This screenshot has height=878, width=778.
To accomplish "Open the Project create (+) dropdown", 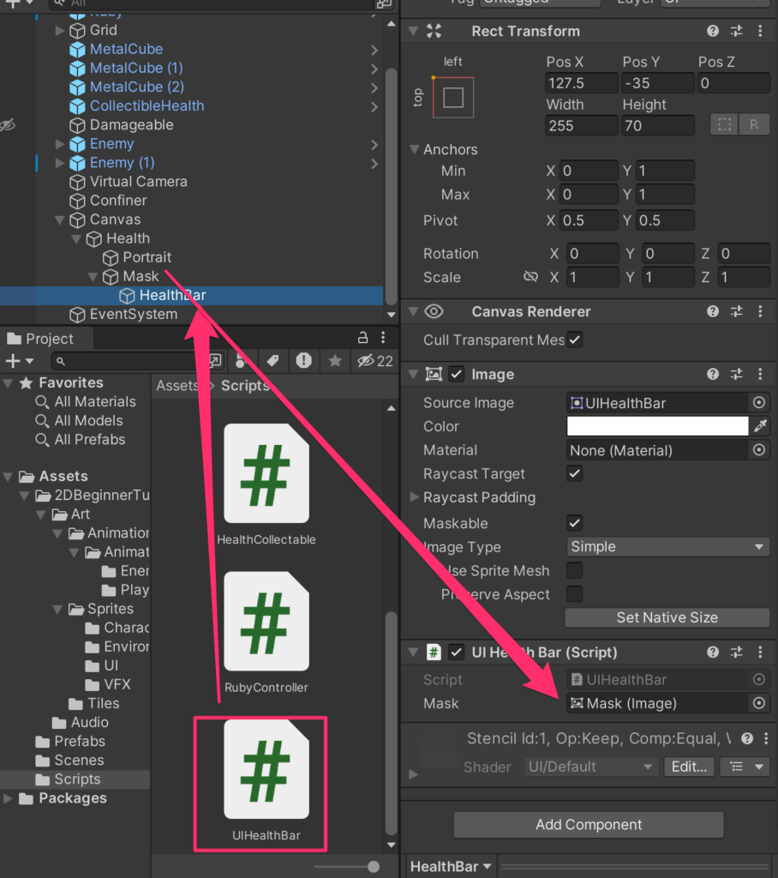I will [19, 361].
